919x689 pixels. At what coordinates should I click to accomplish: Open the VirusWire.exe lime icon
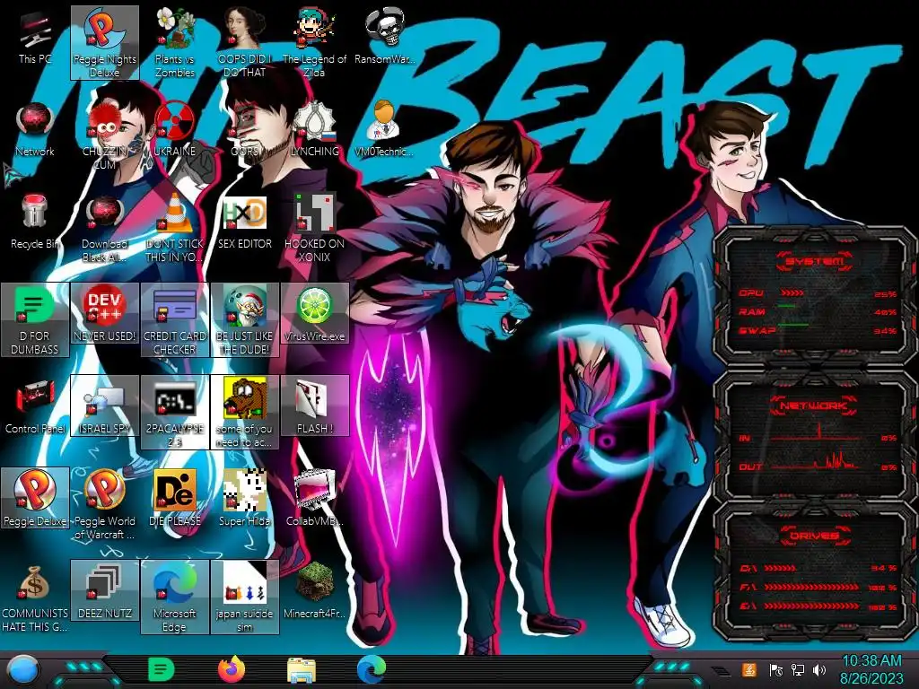point(314,314)
